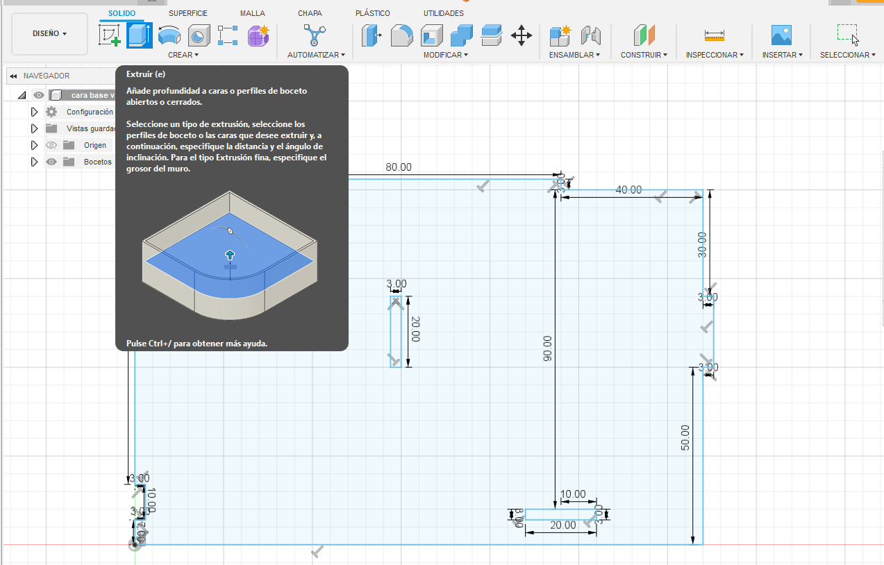Open the MODIFICAR menu
884x565 pixels.
point(445,55)
